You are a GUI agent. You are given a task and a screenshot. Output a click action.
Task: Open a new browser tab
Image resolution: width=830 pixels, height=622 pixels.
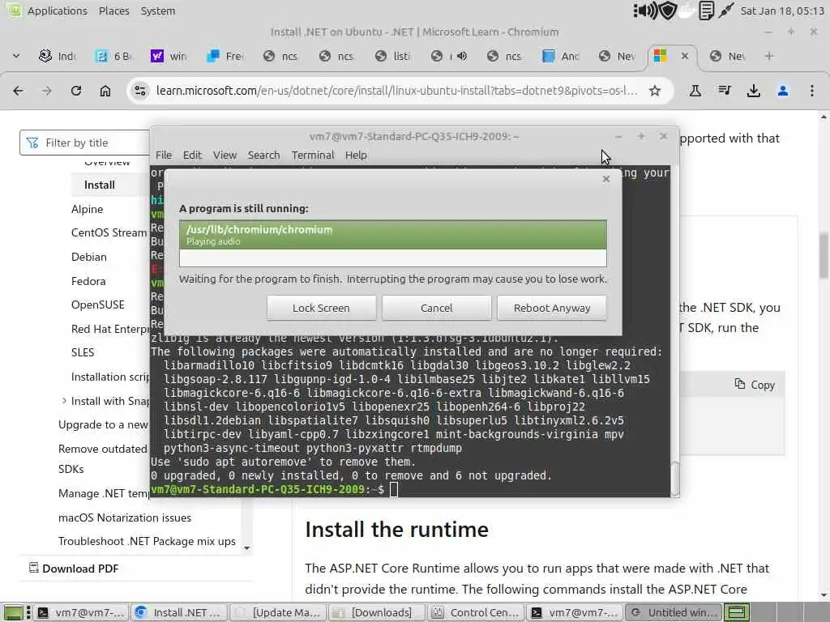(769, 56)
